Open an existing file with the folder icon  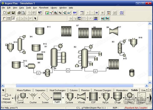[9, 12]
